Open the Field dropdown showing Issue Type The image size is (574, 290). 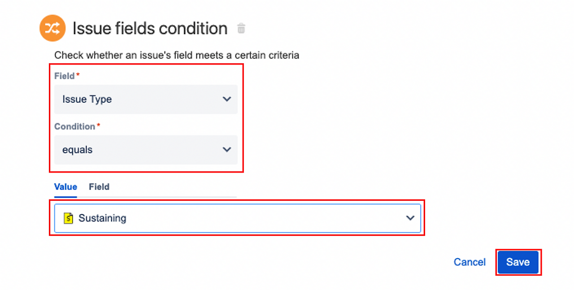(146, 99)
